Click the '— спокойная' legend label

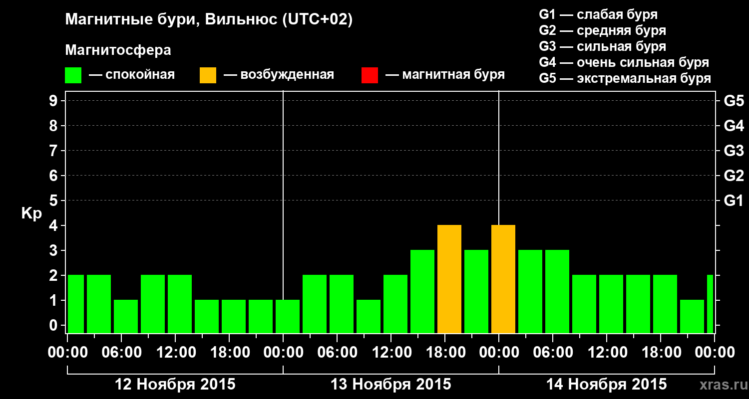click(132, 75)
